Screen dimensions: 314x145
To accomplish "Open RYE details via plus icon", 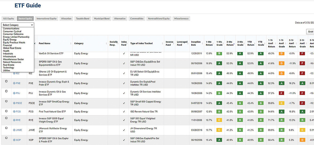I will (x=14, y=120).
